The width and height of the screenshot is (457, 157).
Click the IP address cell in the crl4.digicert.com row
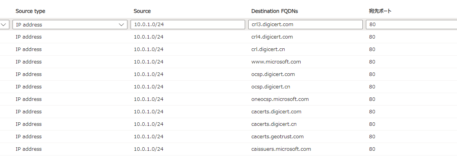[x=29, y=37]
